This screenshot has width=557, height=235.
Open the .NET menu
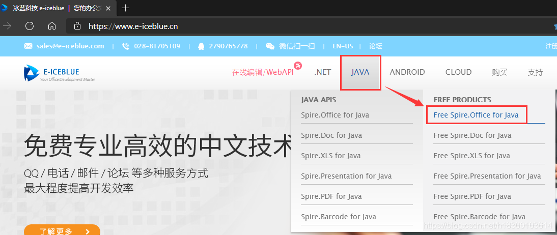[323, 72]
